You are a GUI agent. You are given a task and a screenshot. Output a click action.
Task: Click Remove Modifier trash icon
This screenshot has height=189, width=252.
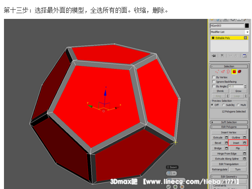coord(236,56)
